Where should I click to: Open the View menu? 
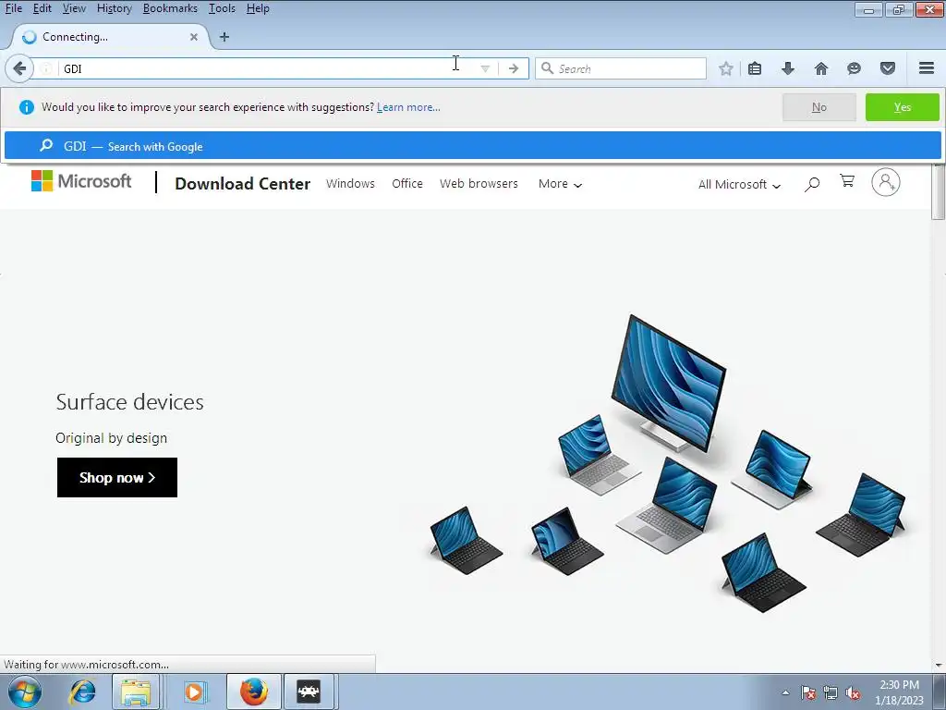[74, 8]
